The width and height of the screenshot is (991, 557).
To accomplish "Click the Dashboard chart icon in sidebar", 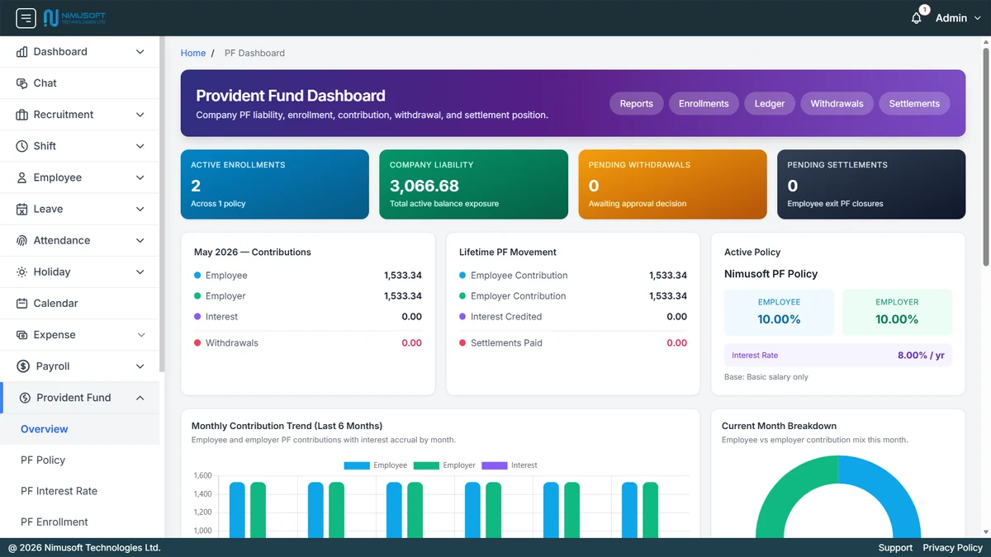I will coord(22,52).
